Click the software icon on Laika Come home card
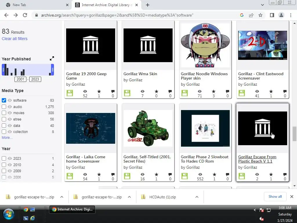Image resolution: width=297 pixels, height=223 pixels. point(70,176)
